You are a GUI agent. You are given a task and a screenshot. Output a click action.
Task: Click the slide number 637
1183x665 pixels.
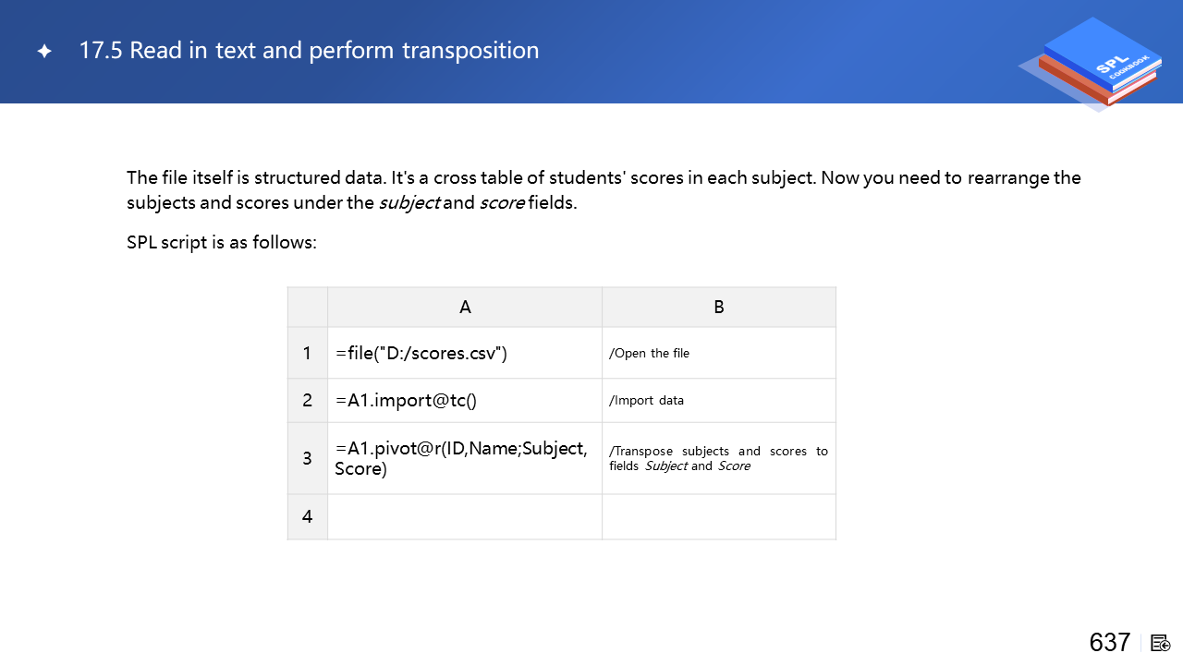coord(1110,643)
